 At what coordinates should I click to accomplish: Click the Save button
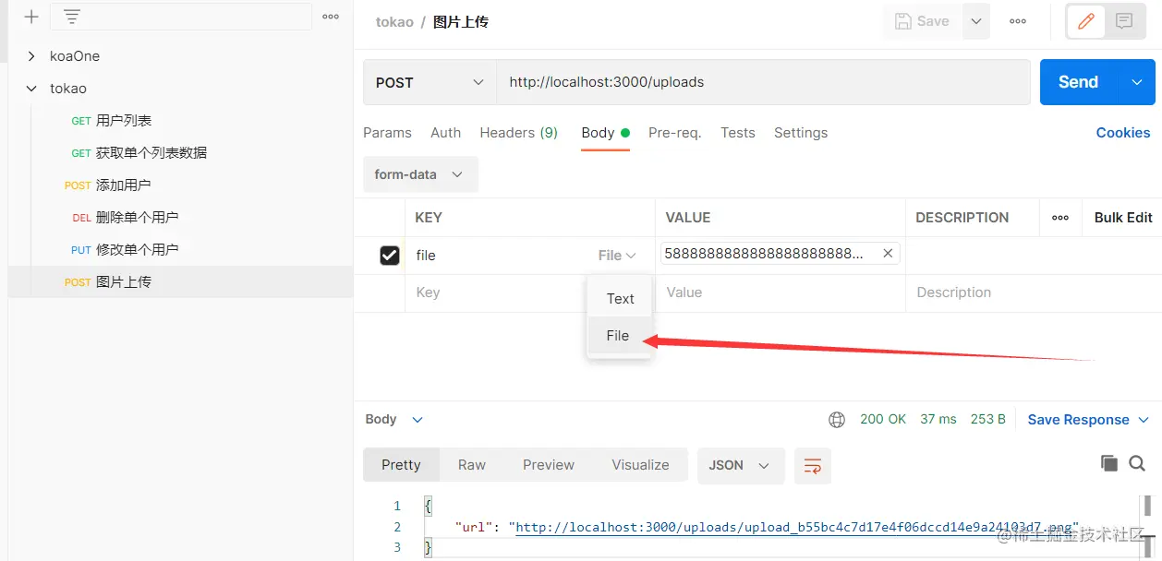click(922, 21)
